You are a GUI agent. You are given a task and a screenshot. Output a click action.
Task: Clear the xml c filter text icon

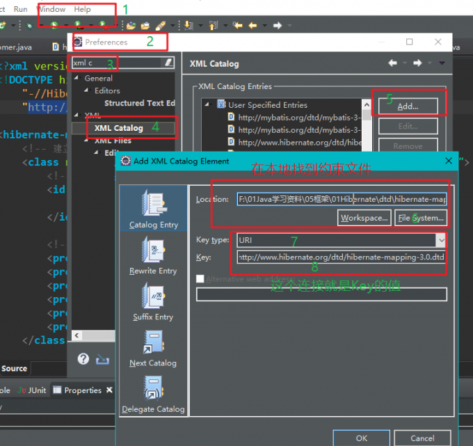[168, 63]
